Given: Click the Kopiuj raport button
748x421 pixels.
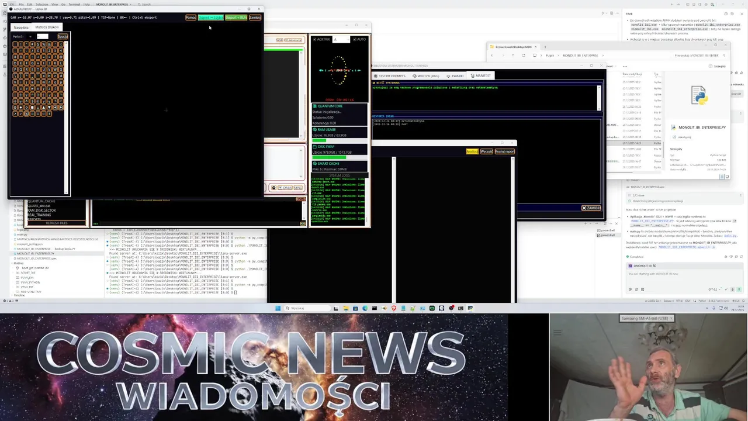Looking at the screenshot, I should (x=505, y=151).
